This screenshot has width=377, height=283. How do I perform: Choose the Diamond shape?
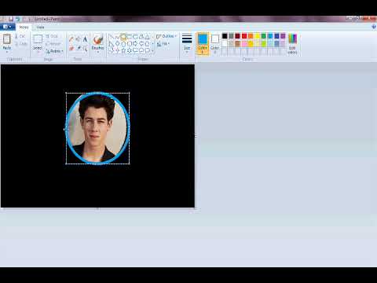pos(117,44)
